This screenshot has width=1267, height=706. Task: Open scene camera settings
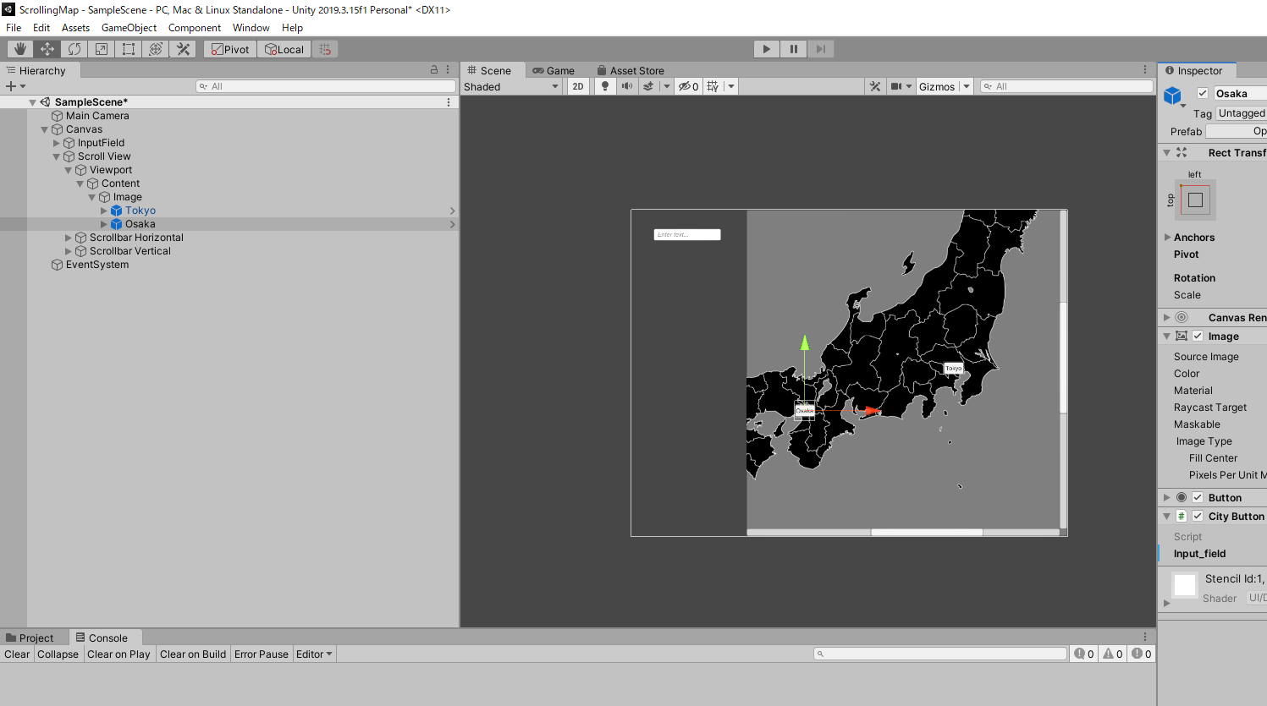896,86
